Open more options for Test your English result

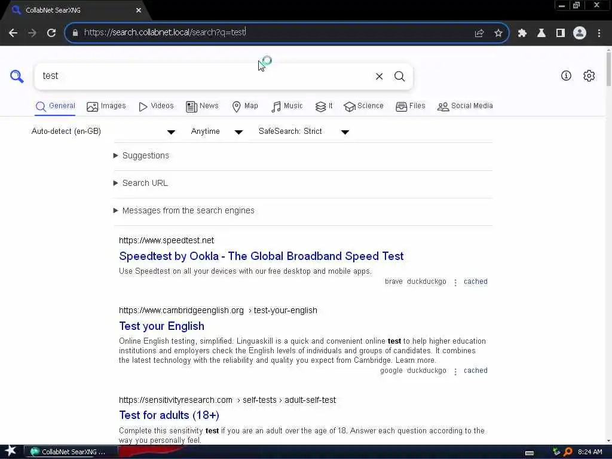coord(455,371)
